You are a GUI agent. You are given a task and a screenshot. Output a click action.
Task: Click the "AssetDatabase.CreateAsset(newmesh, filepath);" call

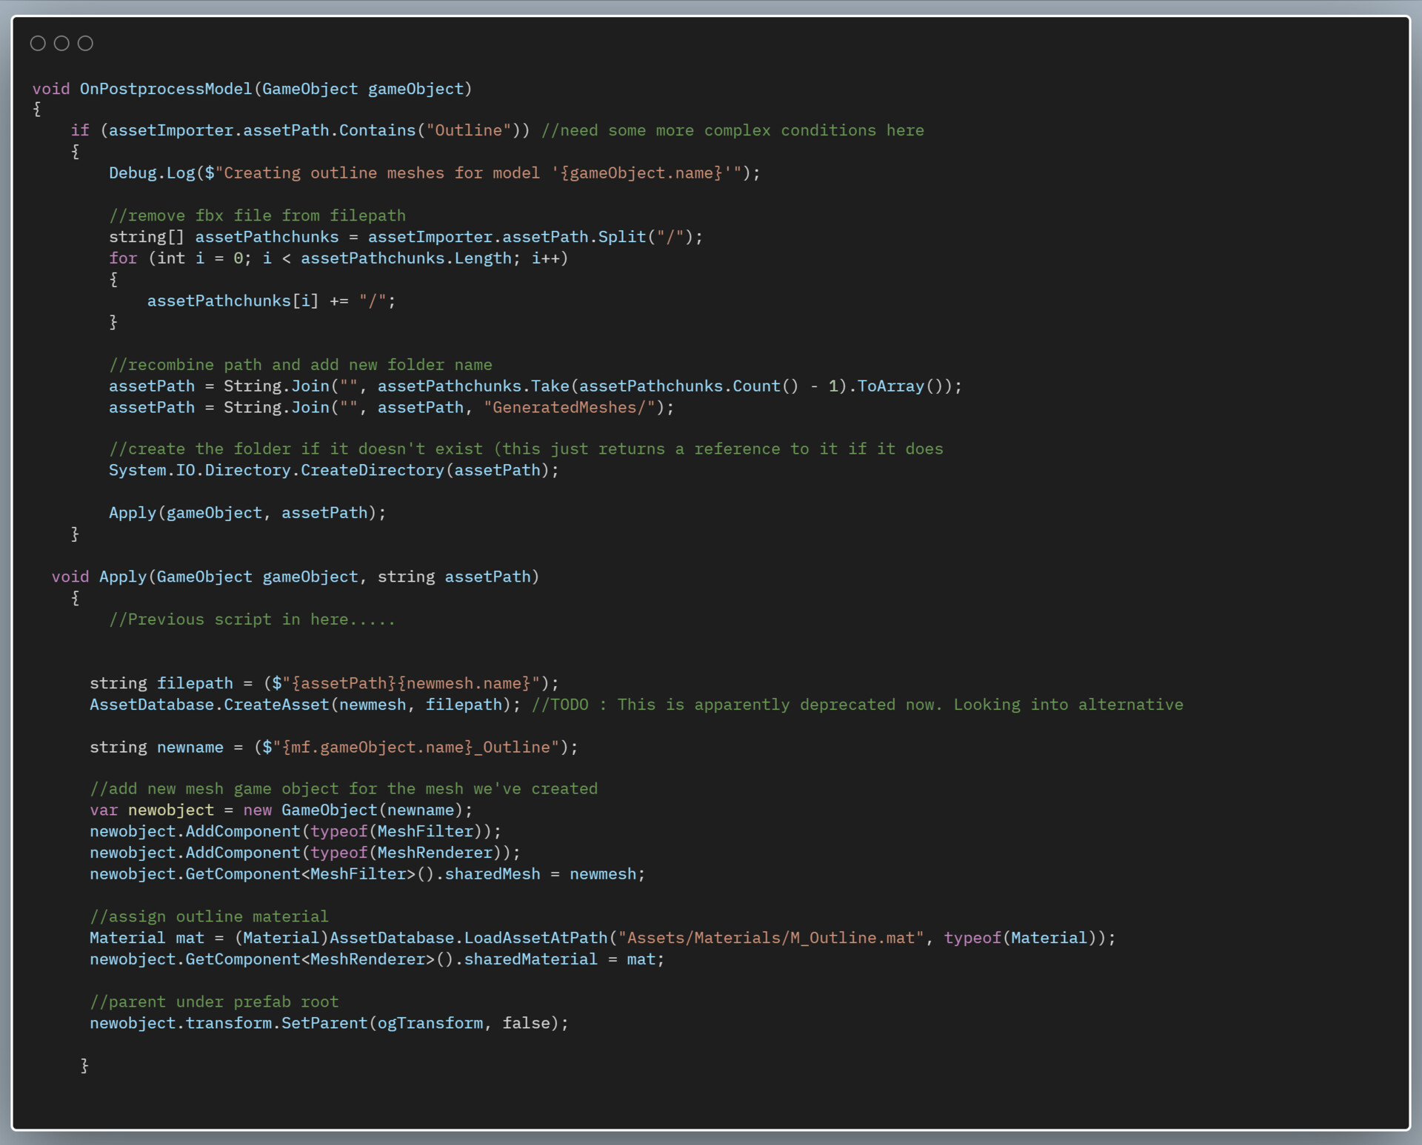(305, 705)
